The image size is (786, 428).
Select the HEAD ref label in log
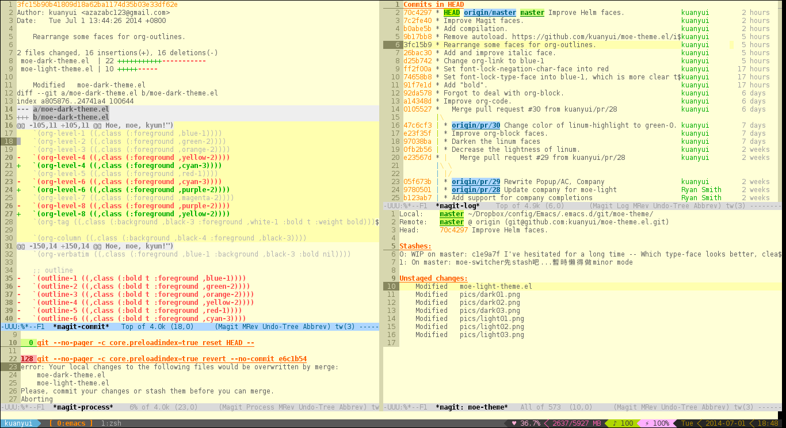point(452,13)
